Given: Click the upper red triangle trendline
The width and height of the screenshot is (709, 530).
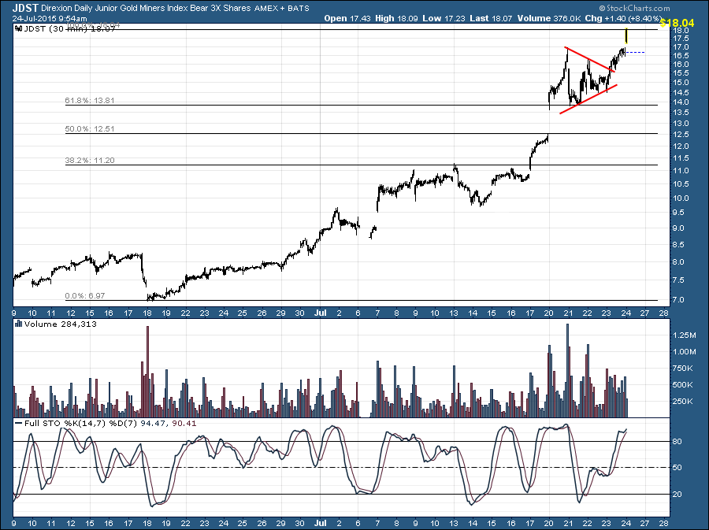Looking at the screenshot, I should 589,59.
